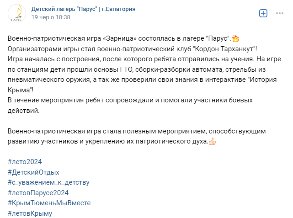Image resolution: width=293 pixels, height=218 pixels.
Task: Open the three-dots post options menu
Action: click(x=280, y=13)
